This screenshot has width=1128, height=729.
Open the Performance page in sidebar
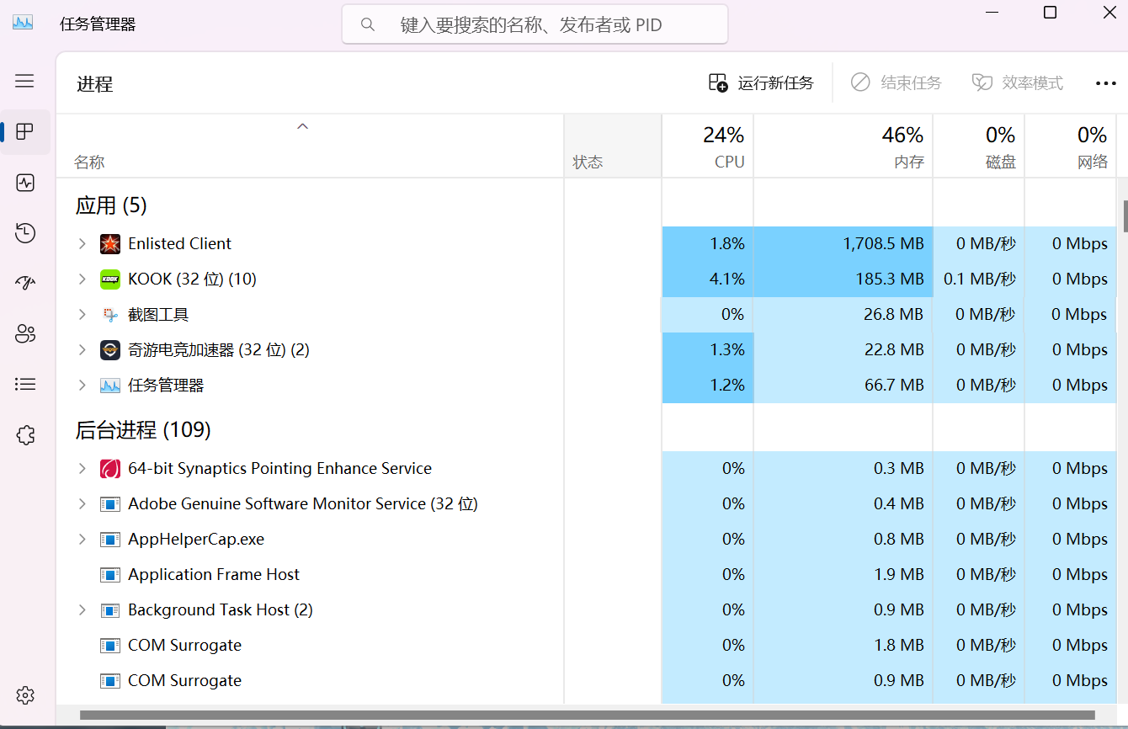point(24,183)
